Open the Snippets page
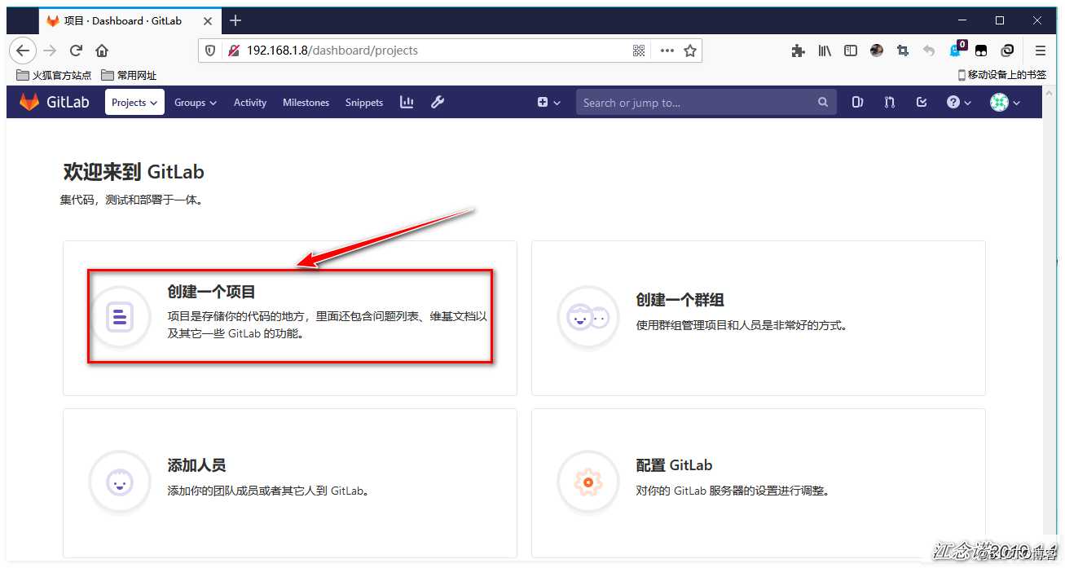The width and height of the screenshot is (1065, 568). click(x=364, y=103)
